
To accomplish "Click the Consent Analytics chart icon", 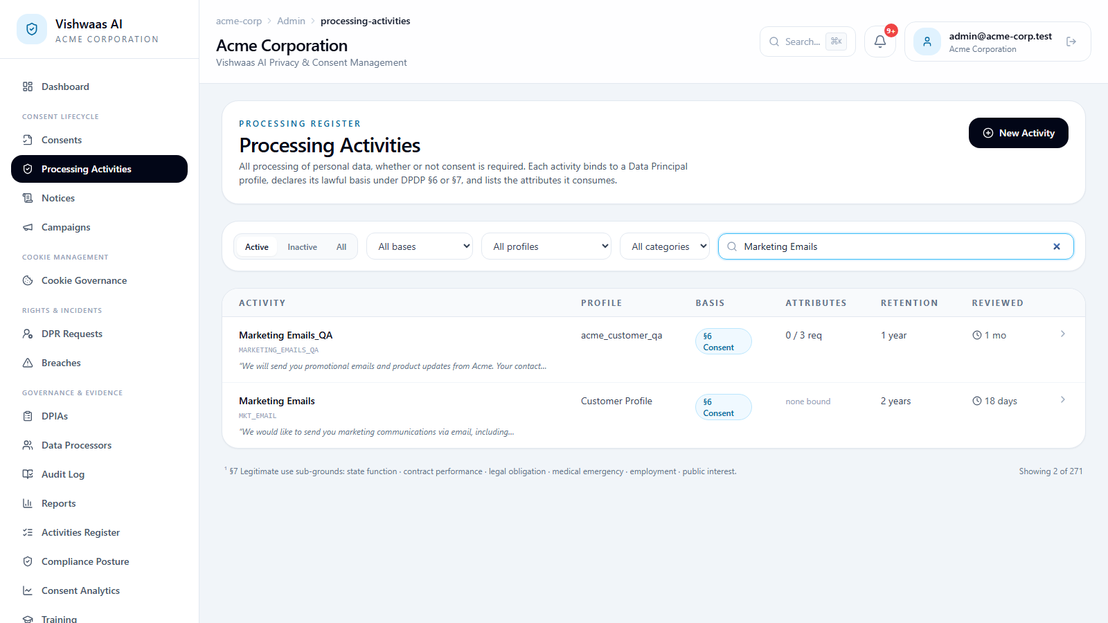I will pyautogui.click(x=28, y=590).
